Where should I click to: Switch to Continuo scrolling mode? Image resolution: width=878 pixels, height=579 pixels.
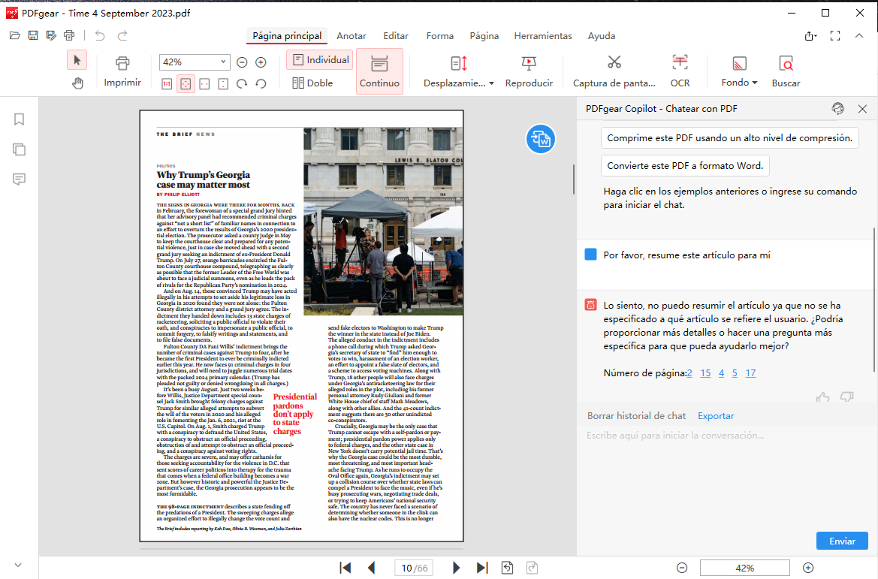tap(379, 71)
